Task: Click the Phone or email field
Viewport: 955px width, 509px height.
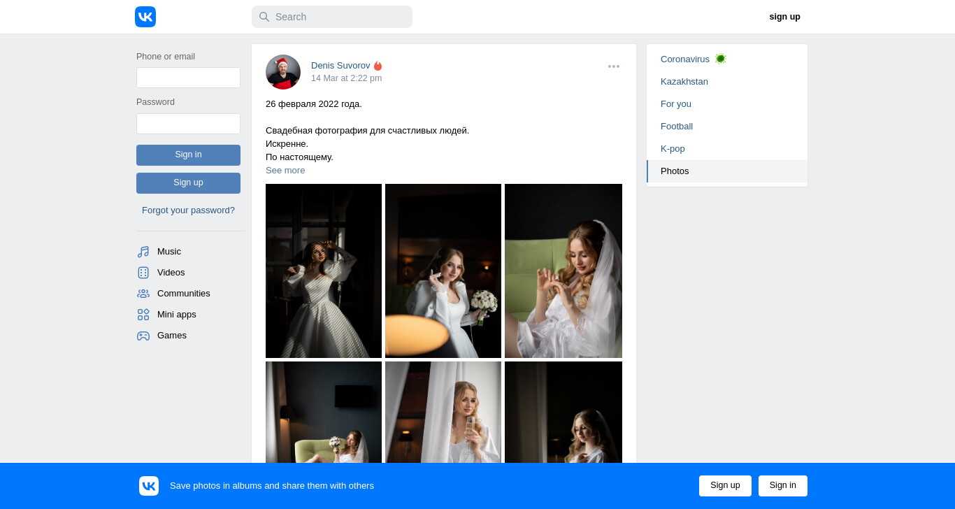Action: click(188, 78)
